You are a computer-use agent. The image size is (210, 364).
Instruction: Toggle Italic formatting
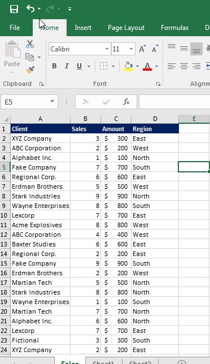67,66
